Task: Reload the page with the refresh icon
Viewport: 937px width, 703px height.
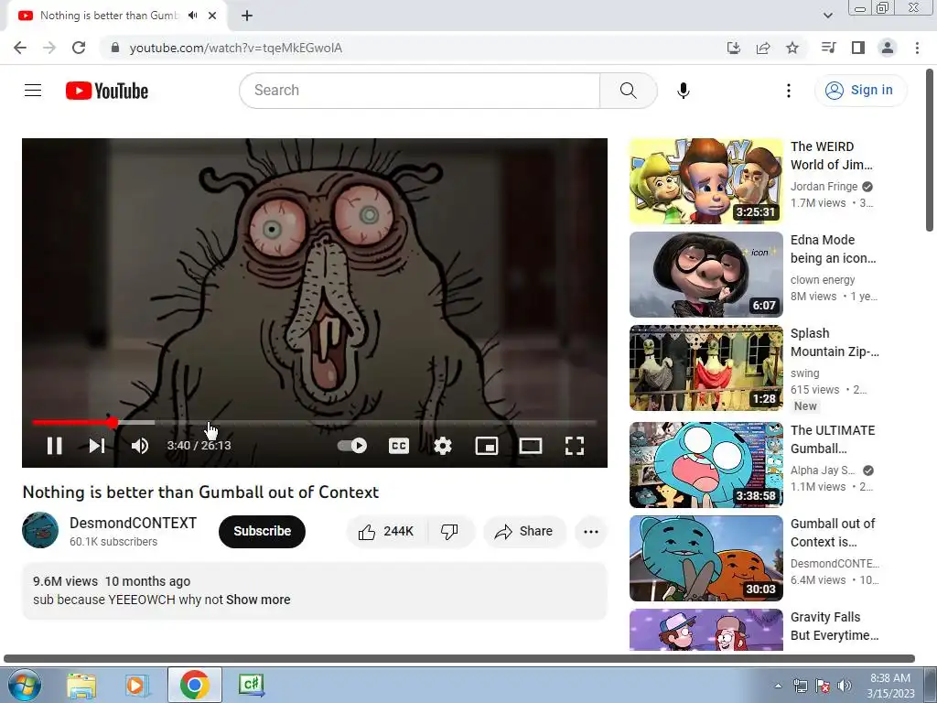Action: click(x=79, y=48)
